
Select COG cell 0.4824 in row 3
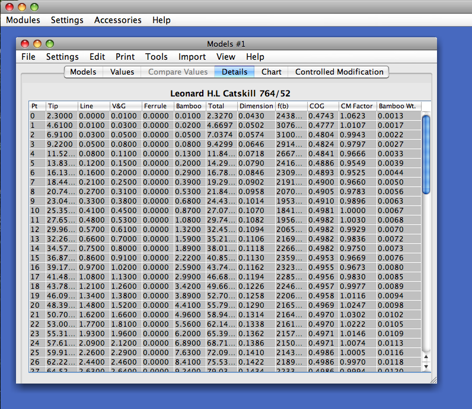pos(323,144)
